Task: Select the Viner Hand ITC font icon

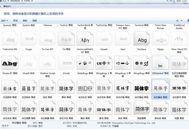Action: click(179, 39)
